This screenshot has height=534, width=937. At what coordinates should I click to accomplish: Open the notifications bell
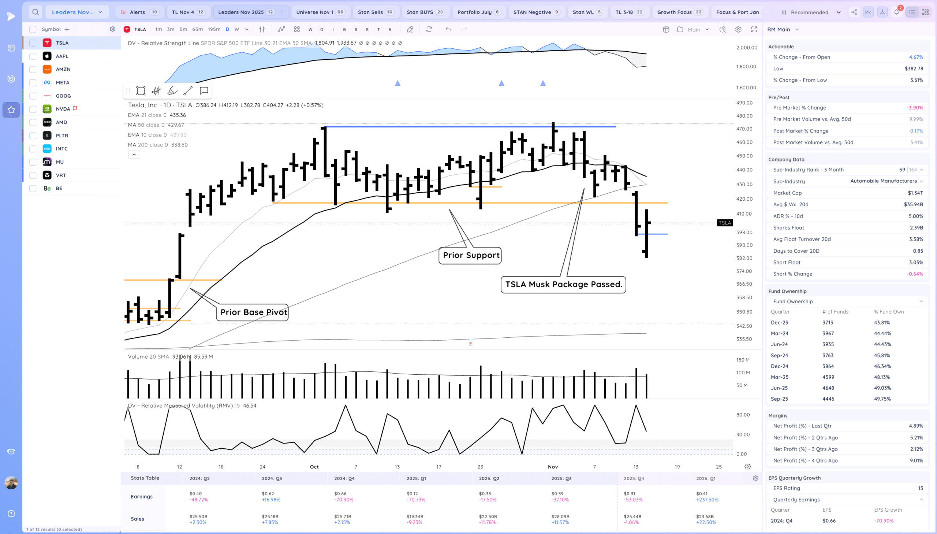point(896,12)
